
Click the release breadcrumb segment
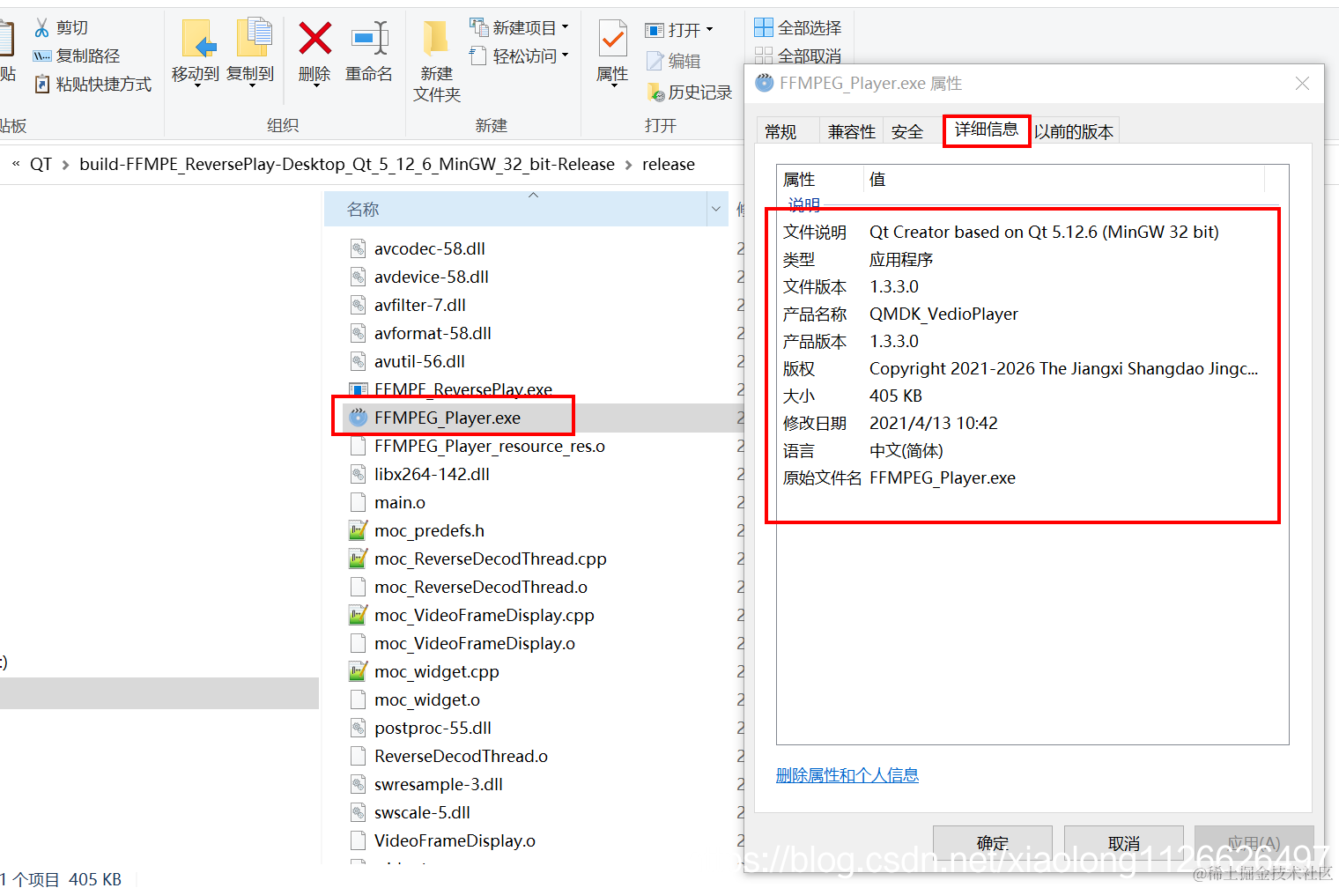pos(669,165)
